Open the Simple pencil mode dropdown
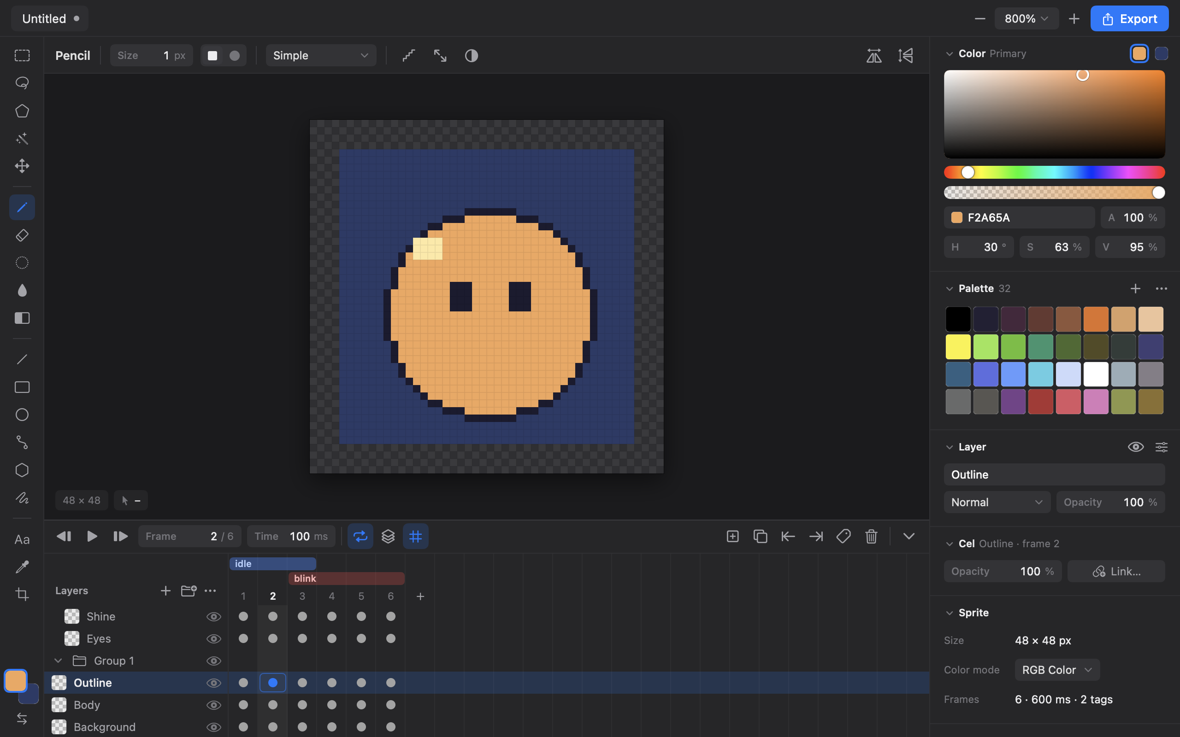 point(321,56)
